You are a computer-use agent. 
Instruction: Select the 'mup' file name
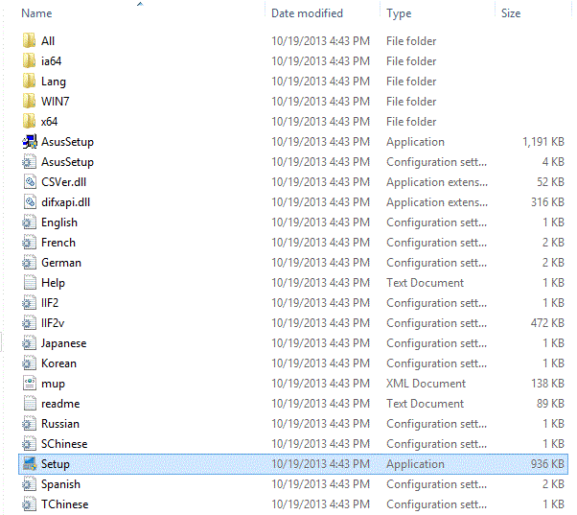pyautogui.click(x=53, y=384)
